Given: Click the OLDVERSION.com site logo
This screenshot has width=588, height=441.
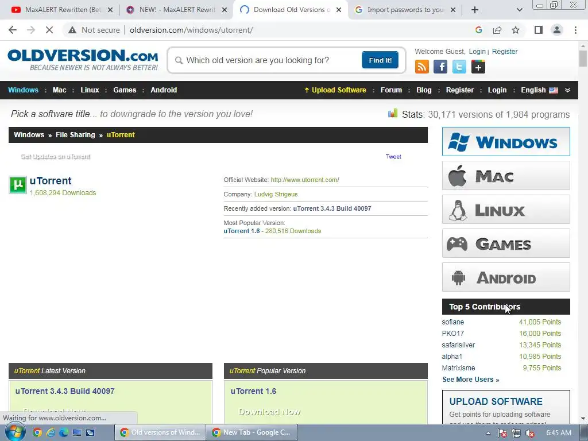Looking at the screenshot, I should (x=83, y=59).
